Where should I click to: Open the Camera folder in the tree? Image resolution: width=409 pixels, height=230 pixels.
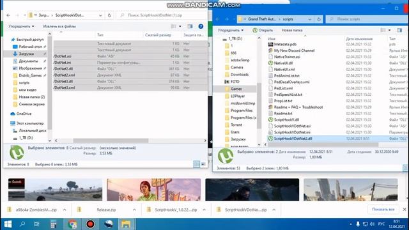click(234, 67)
